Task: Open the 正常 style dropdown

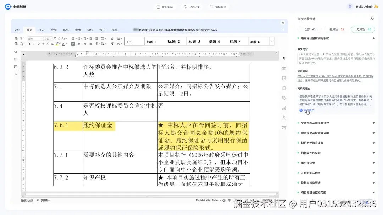Action: pyautogui.click(x=134, y=41)
